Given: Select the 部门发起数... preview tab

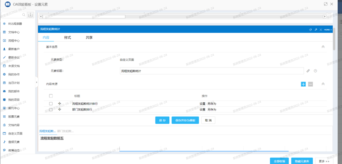Looking at the screenshot, I should click(x=65, y=131).
